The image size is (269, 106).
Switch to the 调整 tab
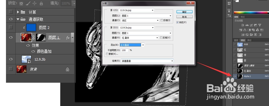(x=236, y=17)
